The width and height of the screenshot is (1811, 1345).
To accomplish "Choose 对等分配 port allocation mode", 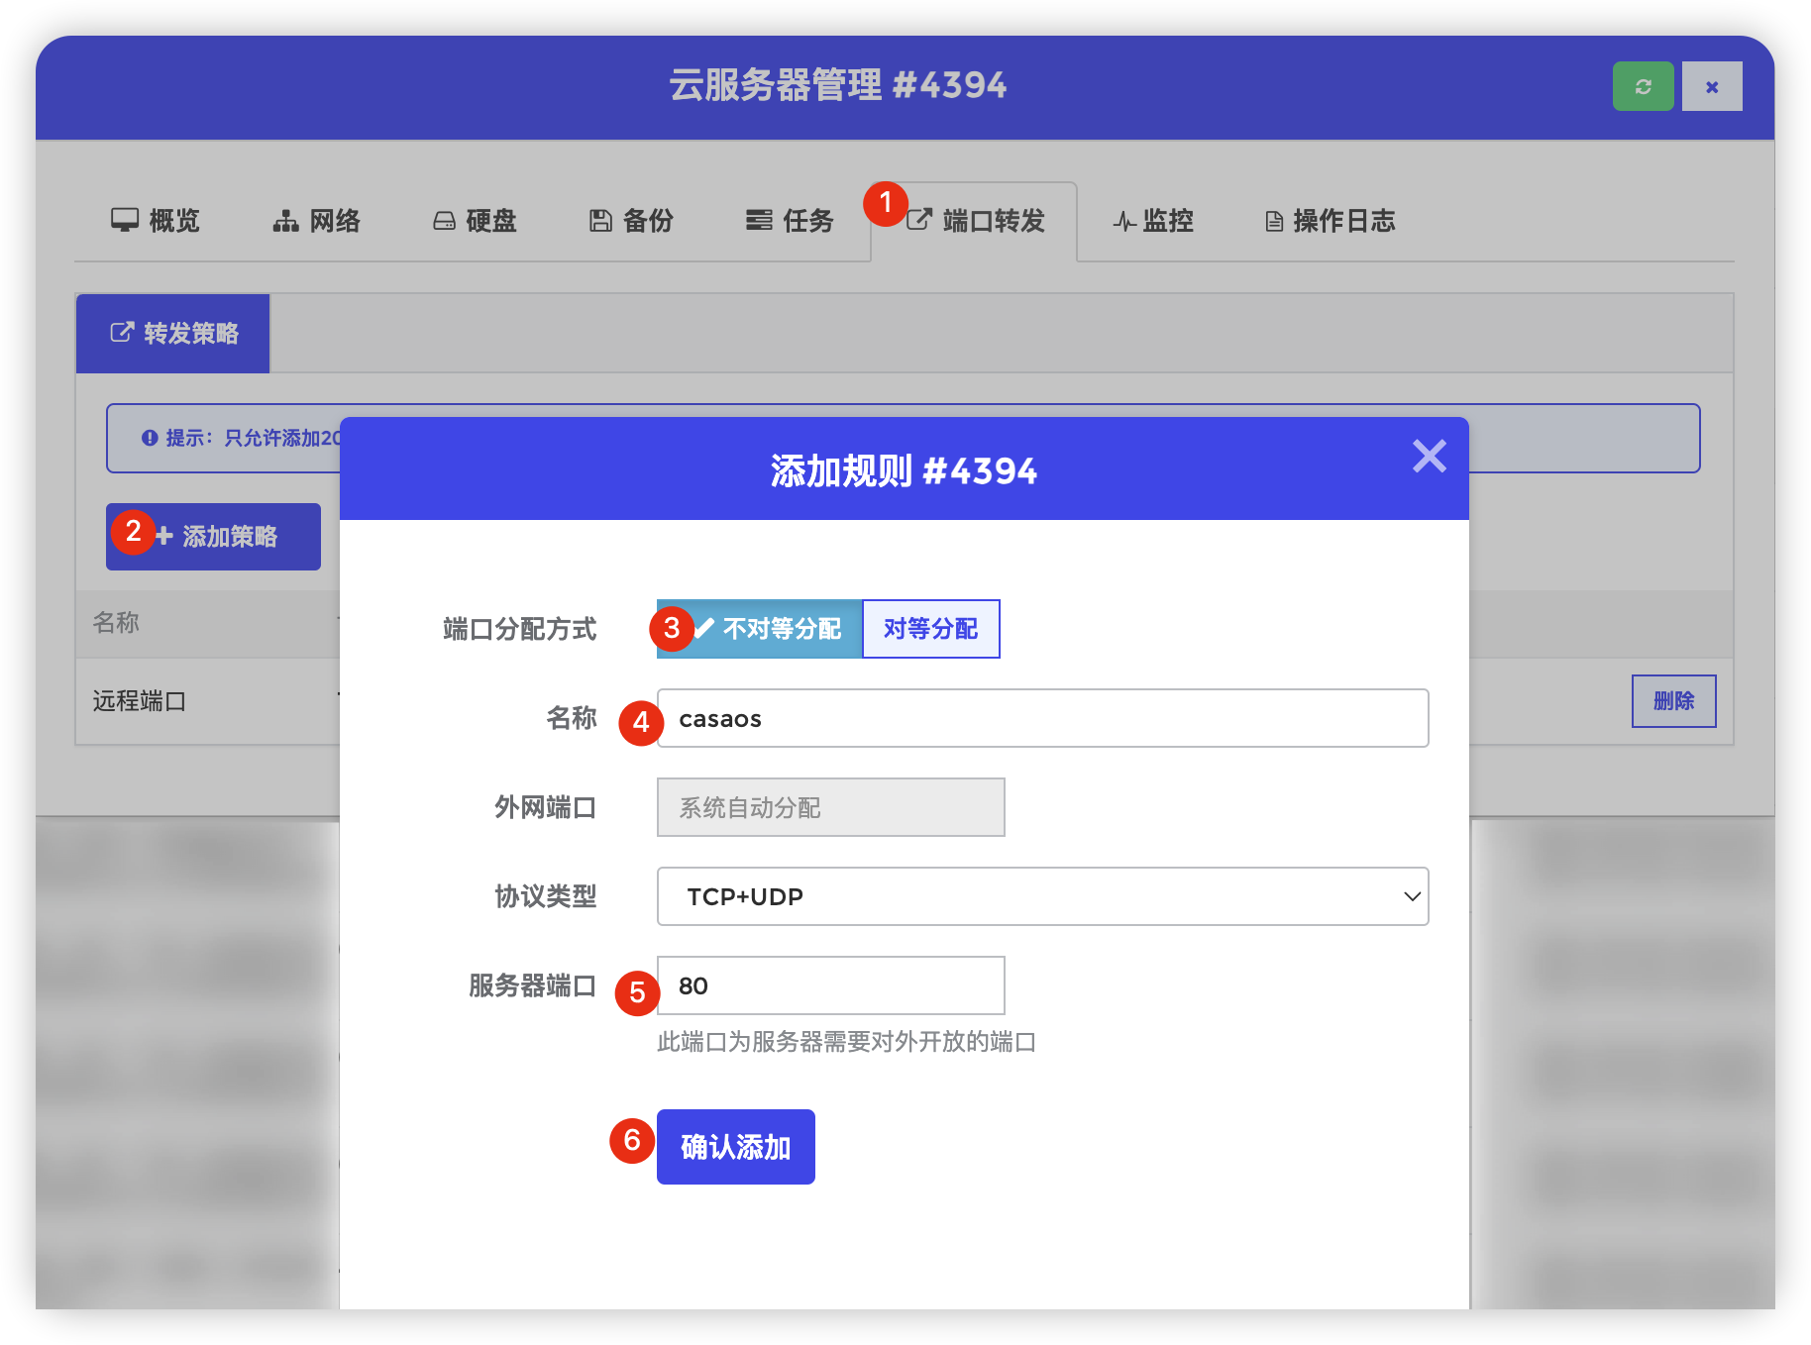I will click(x=931, y=628).
